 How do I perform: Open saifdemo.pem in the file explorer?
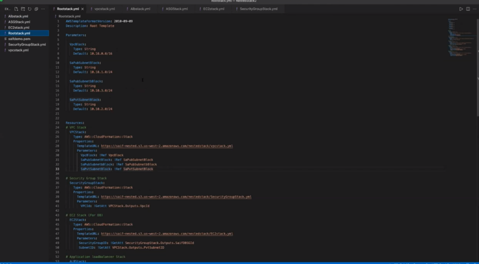point(19,39)
